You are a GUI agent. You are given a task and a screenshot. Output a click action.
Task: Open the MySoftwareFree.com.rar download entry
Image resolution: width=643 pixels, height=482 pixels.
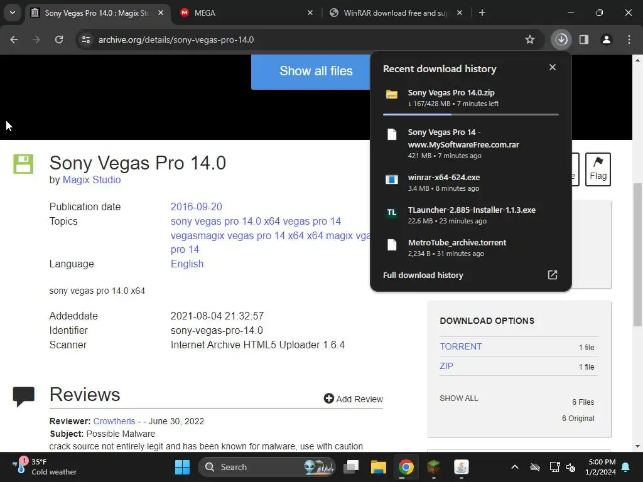click(x=471, y=144)
